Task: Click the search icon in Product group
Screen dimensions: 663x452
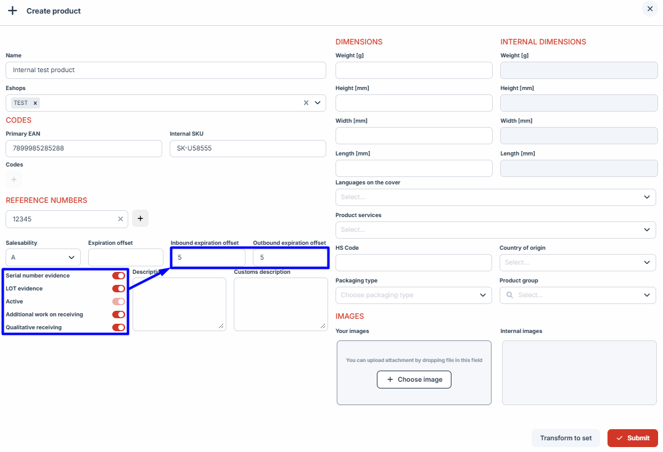Action: pos(509,295)
